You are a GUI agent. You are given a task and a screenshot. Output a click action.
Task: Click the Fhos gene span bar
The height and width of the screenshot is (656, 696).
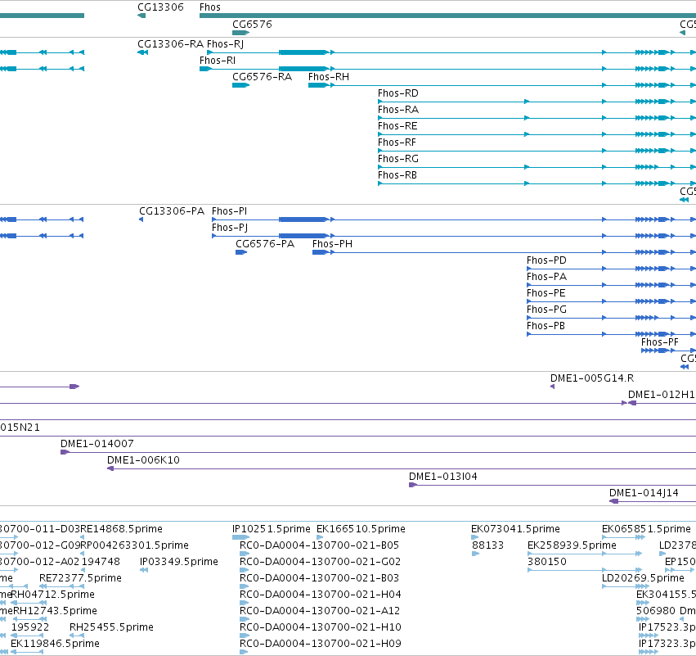coord(447,16)
